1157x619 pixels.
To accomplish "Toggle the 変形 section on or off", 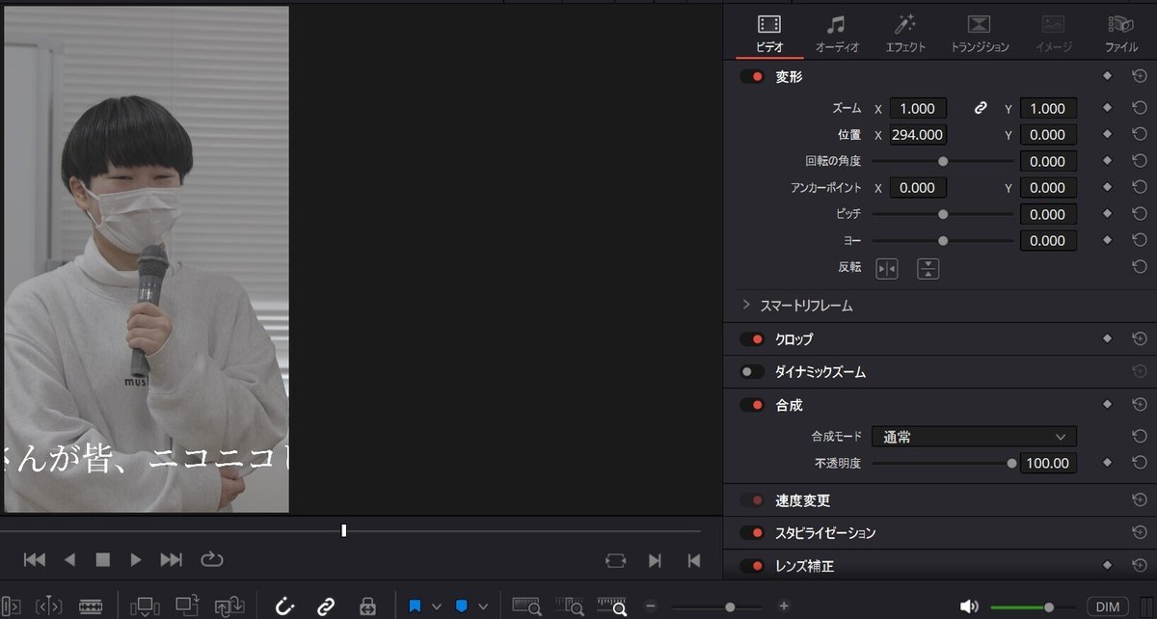I will click(752, 76).
